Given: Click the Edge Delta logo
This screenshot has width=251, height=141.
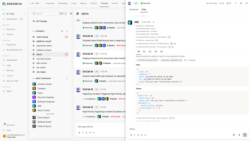Looking at the screenshot, I should 12,4.
